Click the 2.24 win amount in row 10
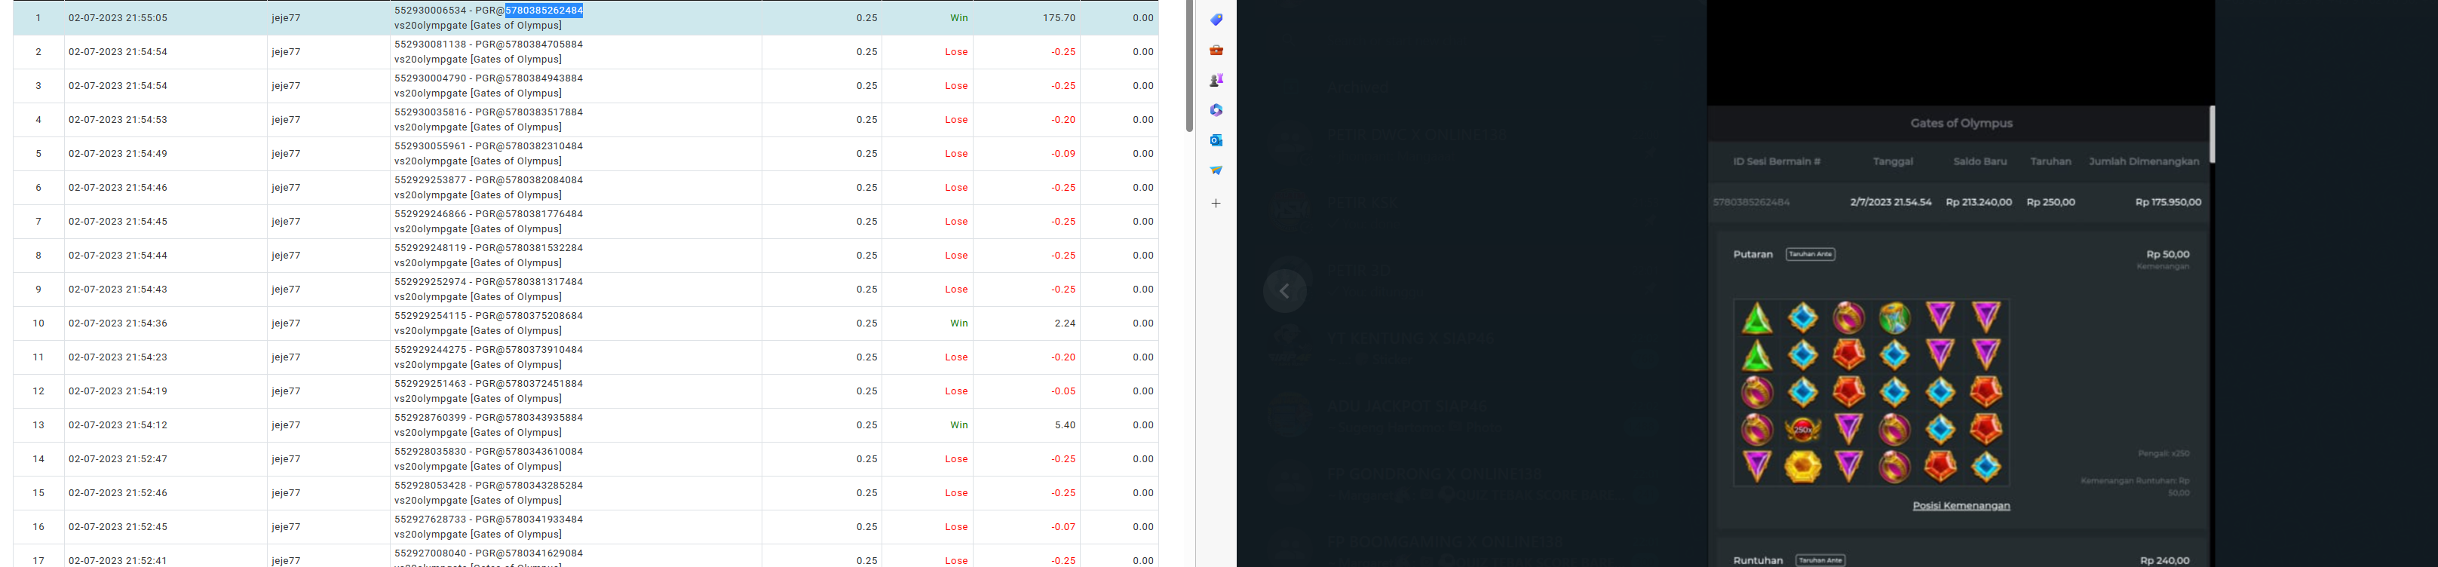The image size is (2438, 567). click(x=1065, y=323)
